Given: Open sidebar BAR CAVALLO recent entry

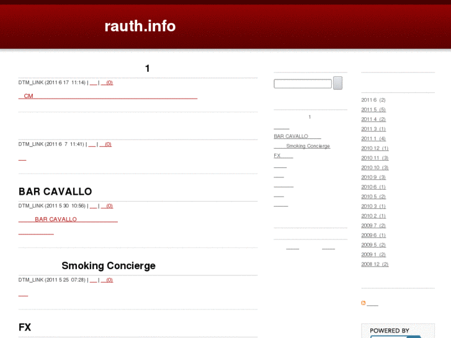Looking at the screenshot, I should (x=297, y=136).
